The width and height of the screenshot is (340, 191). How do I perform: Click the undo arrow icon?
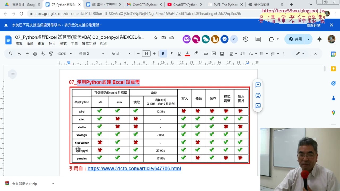[x=19, y=54]
